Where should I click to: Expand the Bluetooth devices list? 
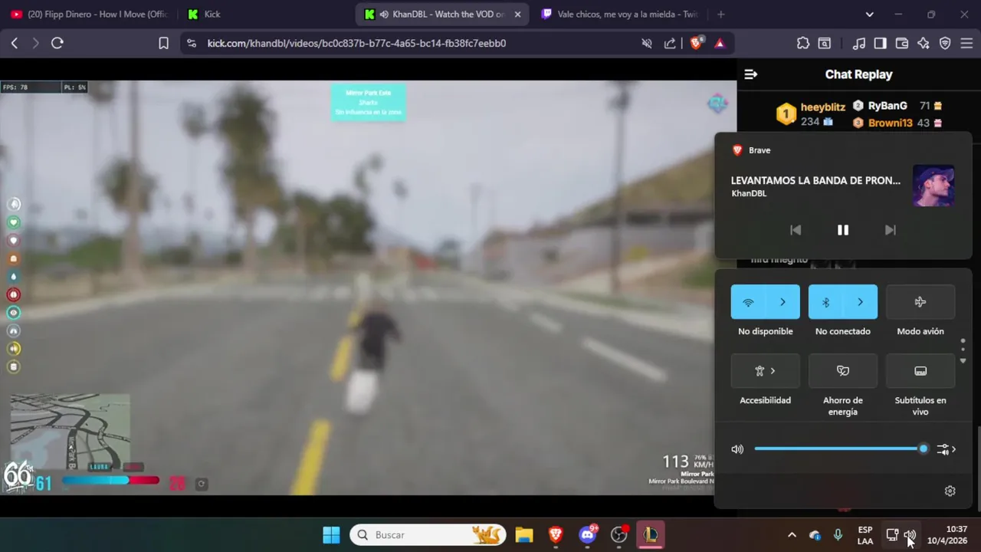click(860, 302)
